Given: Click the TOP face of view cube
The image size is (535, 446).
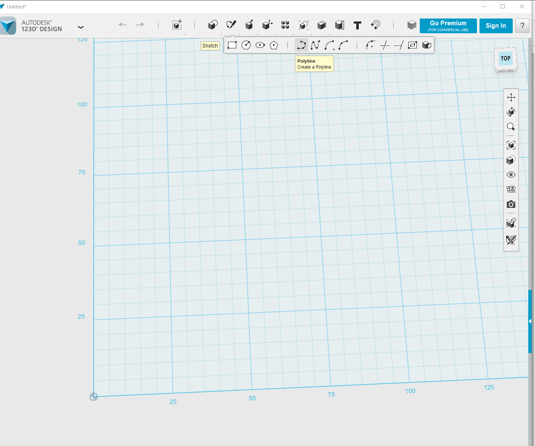Looking at the screenshot, I should point(506,58).
